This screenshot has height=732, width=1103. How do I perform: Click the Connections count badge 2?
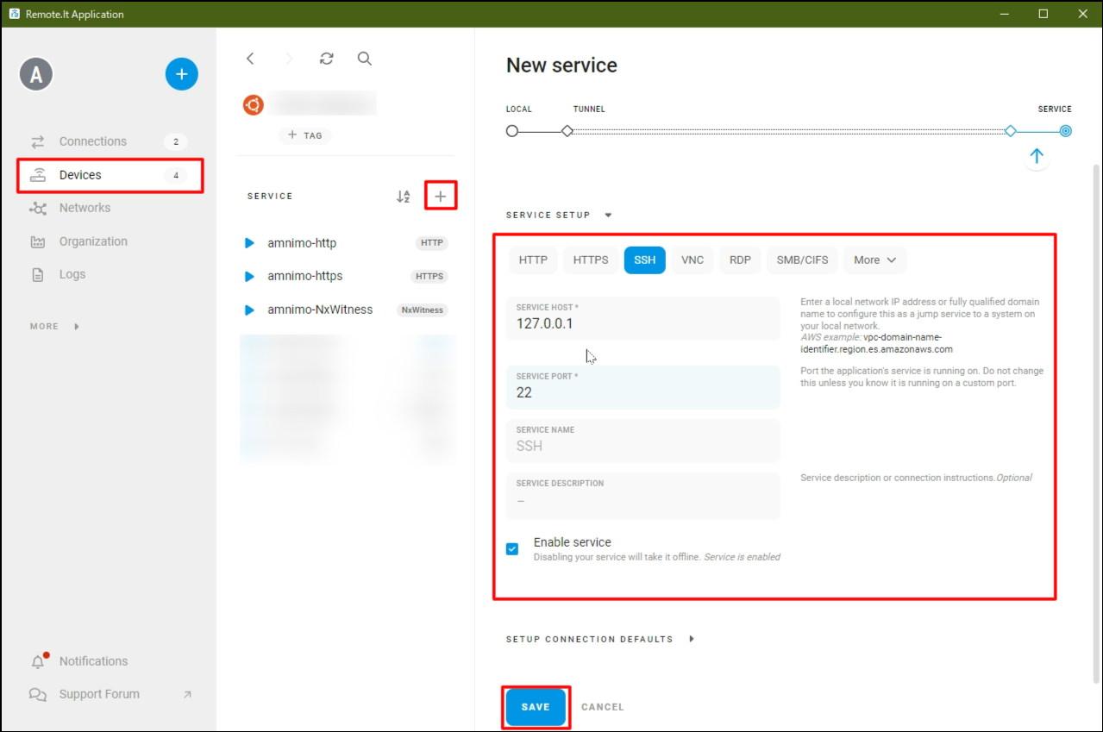(176, 142)
